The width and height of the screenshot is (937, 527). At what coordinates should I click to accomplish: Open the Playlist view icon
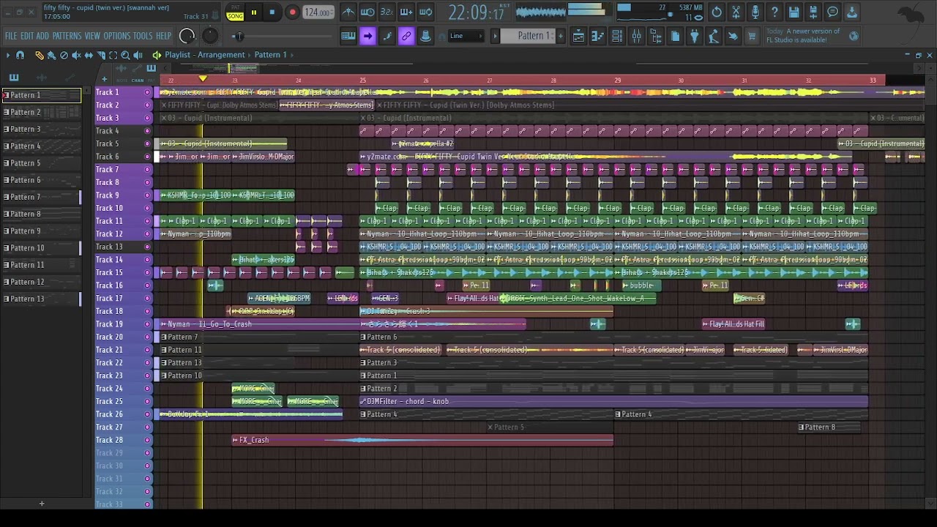click(x=578, y=36)
